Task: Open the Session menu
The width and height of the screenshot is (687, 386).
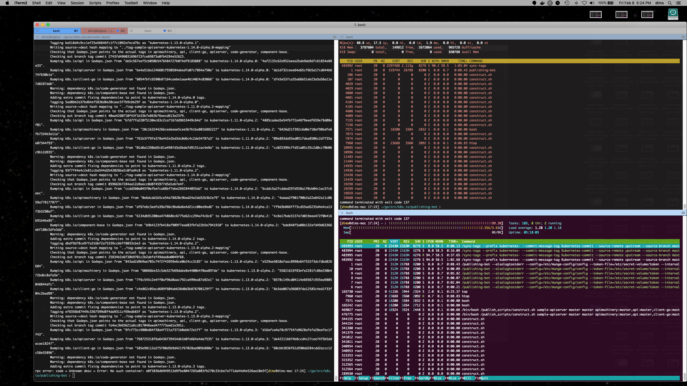Action: 77,3
